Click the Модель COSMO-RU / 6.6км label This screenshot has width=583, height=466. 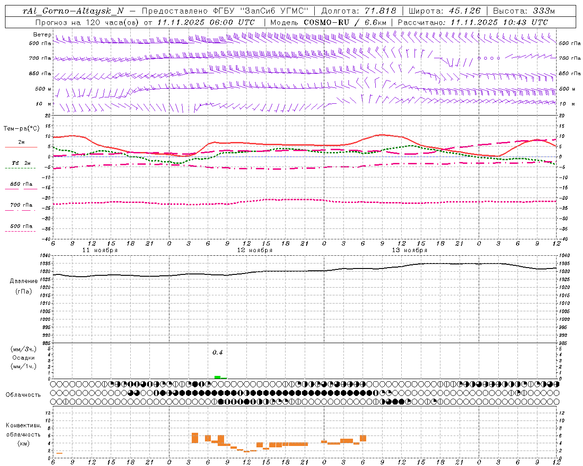point(328,22)
